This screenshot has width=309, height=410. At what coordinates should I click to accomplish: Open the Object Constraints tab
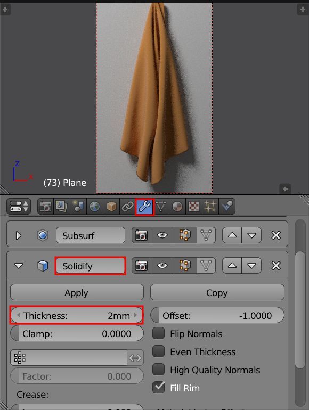[128, 207]
